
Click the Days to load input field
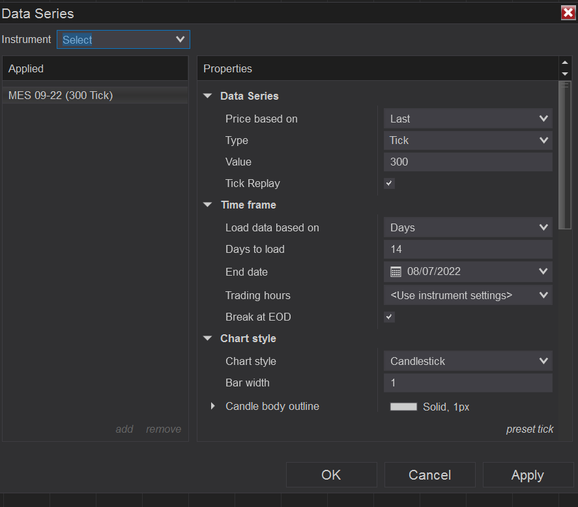tap(468, 249)
